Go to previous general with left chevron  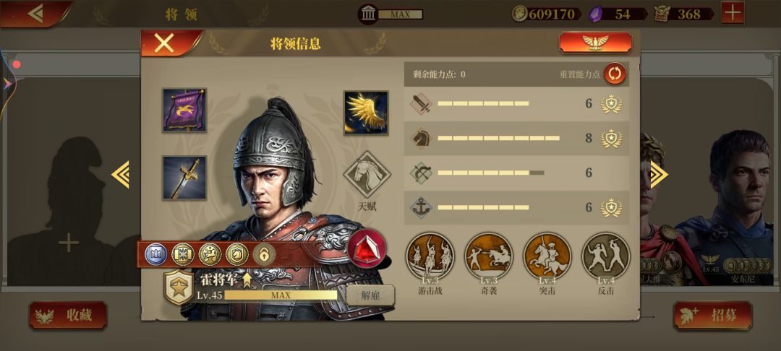point(121,175)
